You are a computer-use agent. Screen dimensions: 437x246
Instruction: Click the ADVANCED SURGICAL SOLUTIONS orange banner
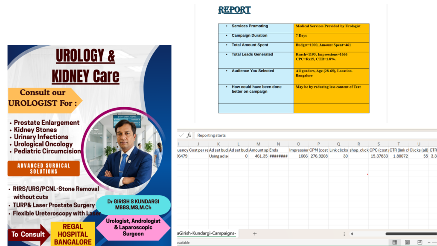(44, 168)
